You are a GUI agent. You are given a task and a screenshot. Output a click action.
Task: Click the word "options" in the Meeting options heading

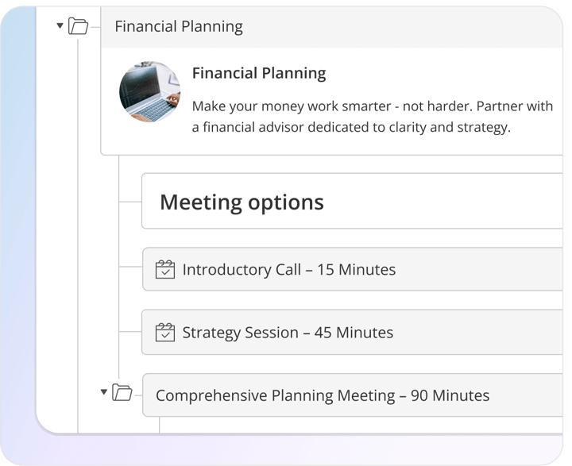[284, 202]
